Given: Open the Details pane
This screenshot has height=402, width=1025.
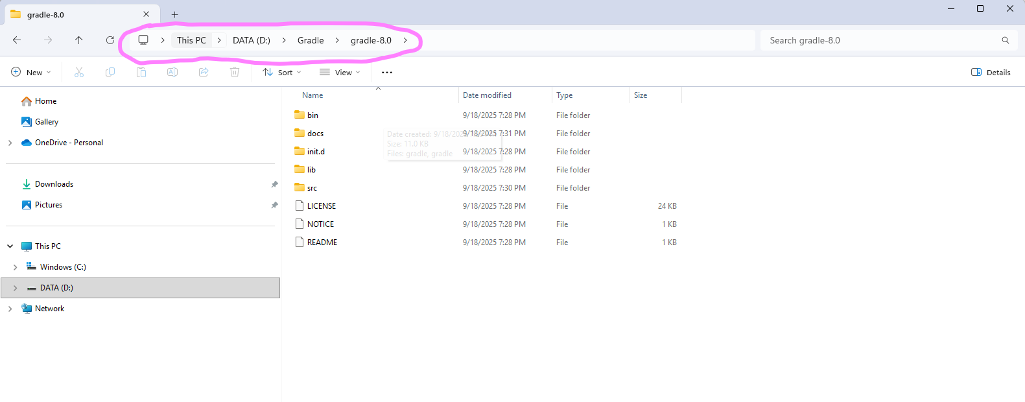Looking at the screenshot, I should pyautogui.click(x=991, y=73).
